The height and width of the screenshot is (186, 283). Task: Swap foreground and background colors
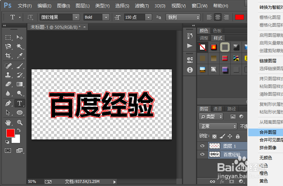pyautogui.click(x=19, y=130)
